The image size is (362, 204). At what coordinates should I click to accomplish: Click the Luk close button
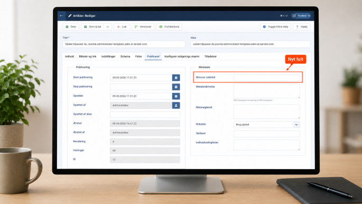tap(122, 27)
